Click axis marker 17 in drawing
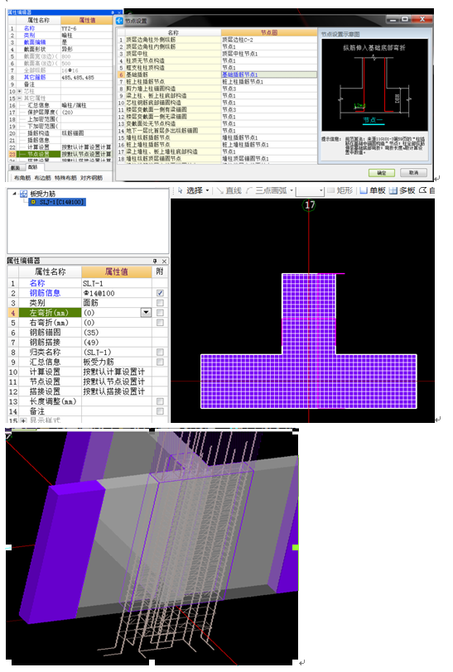The image size is (453, 672). pos(309,205)
